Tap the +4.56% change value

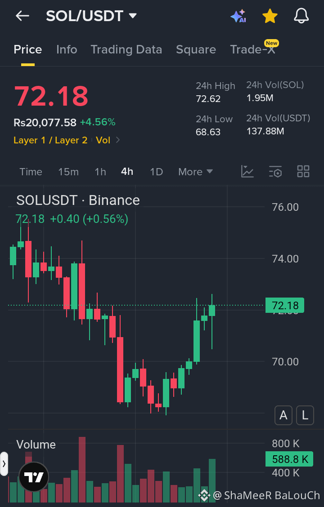pos(98,122)
